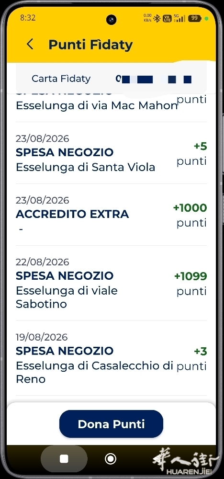Tap the +5 punti amount
This screenshot has height=479, width=224.
pos(191,154)
